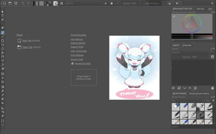Screen dimensions: 216x134
Task: Switch to the Advanced Color Selector tab
Action: pyautogui.click(x=183, y=9)
